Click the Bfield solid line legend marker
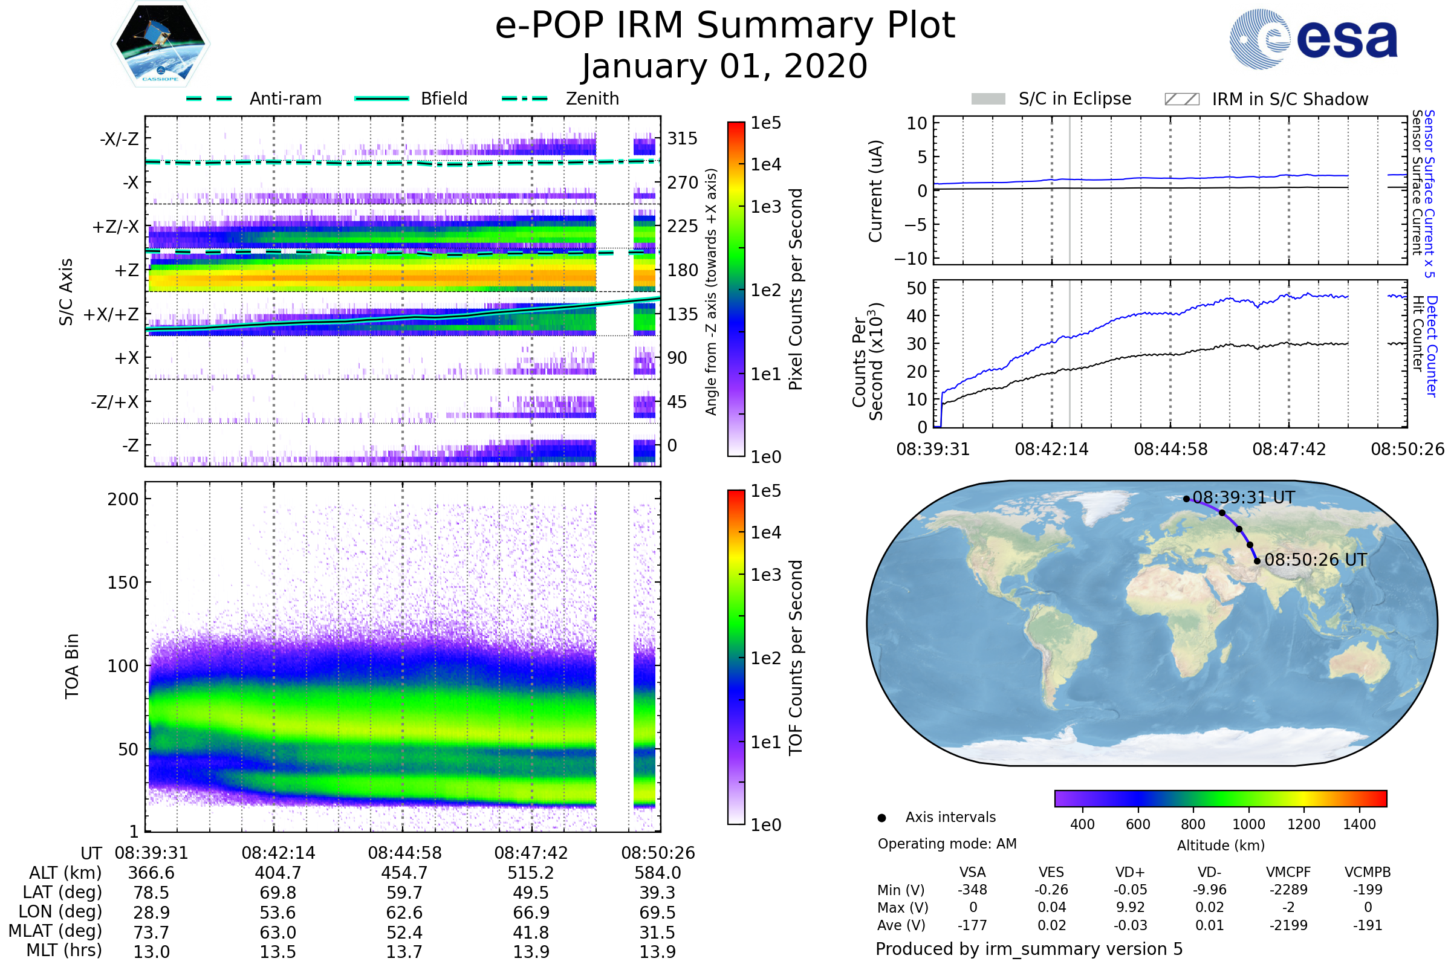1451x967 pixels. click(x=381, y=99)
